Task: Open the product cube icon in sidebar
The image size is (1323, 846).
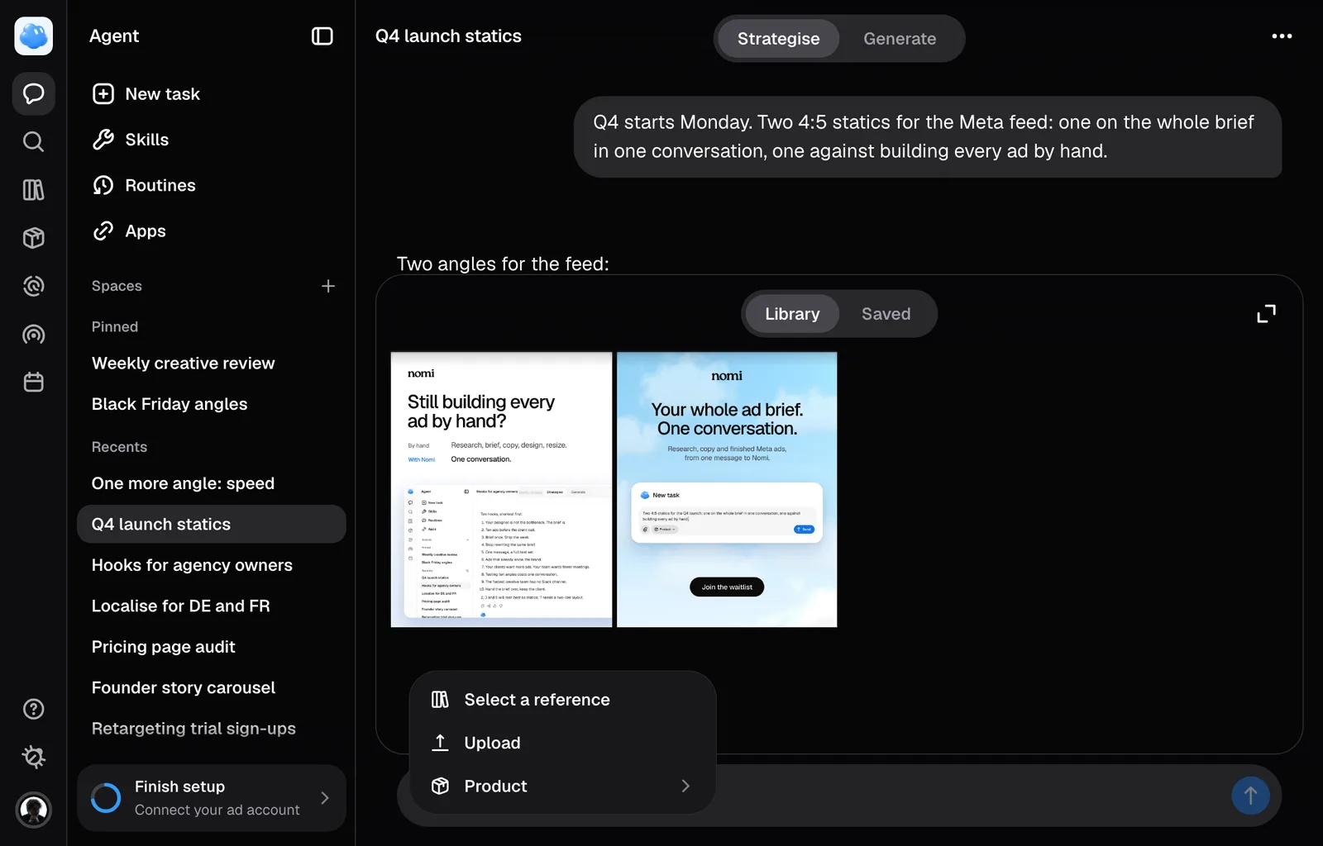Action: 34,238
